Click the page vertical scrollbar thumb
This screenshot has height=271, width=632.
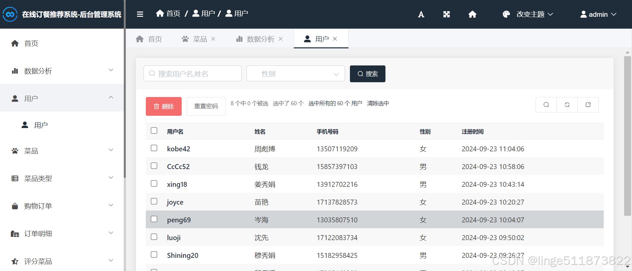click(x=627, y=136)
